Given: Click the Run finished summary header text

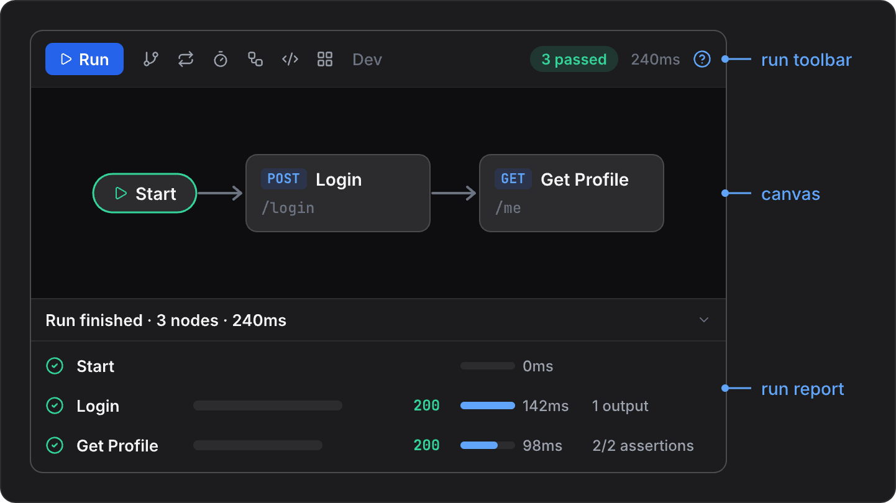Looking at the screenshot, I should [x=166, y=320].
